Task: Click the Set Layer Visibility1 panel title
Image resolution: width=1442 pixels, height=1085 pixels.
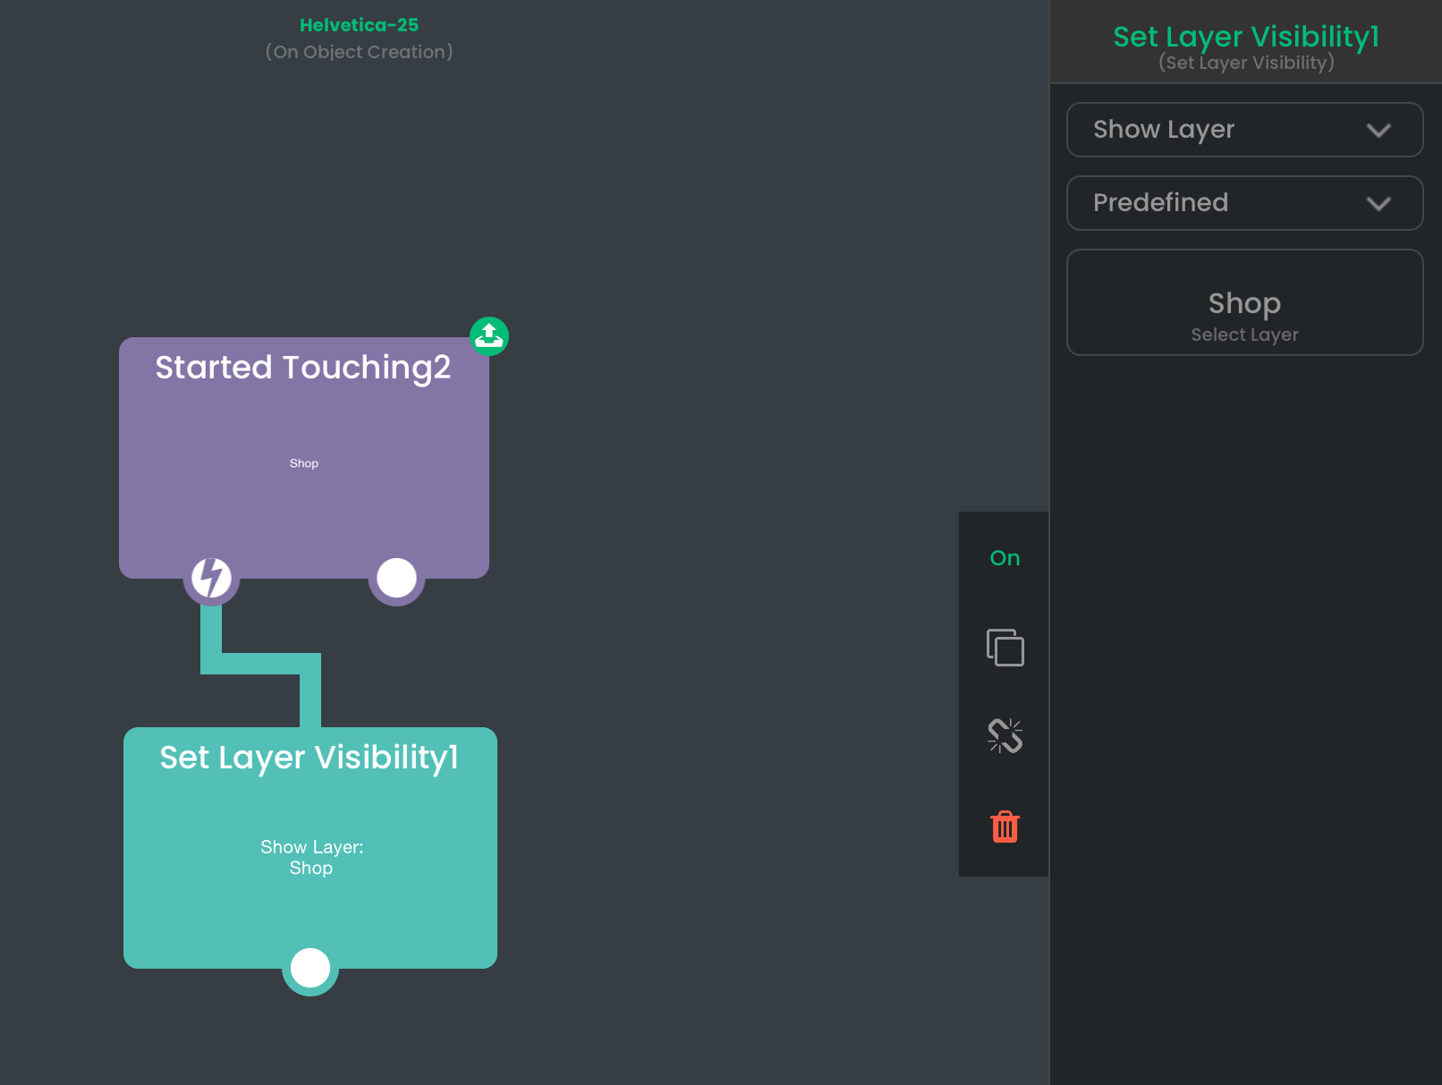Action: click(1246, 37)
